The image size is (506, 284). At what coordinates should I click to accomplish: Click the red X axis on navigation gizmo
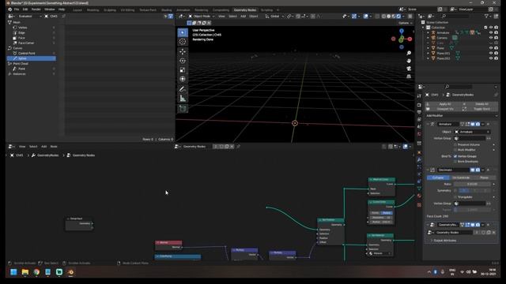click(410, 39)
